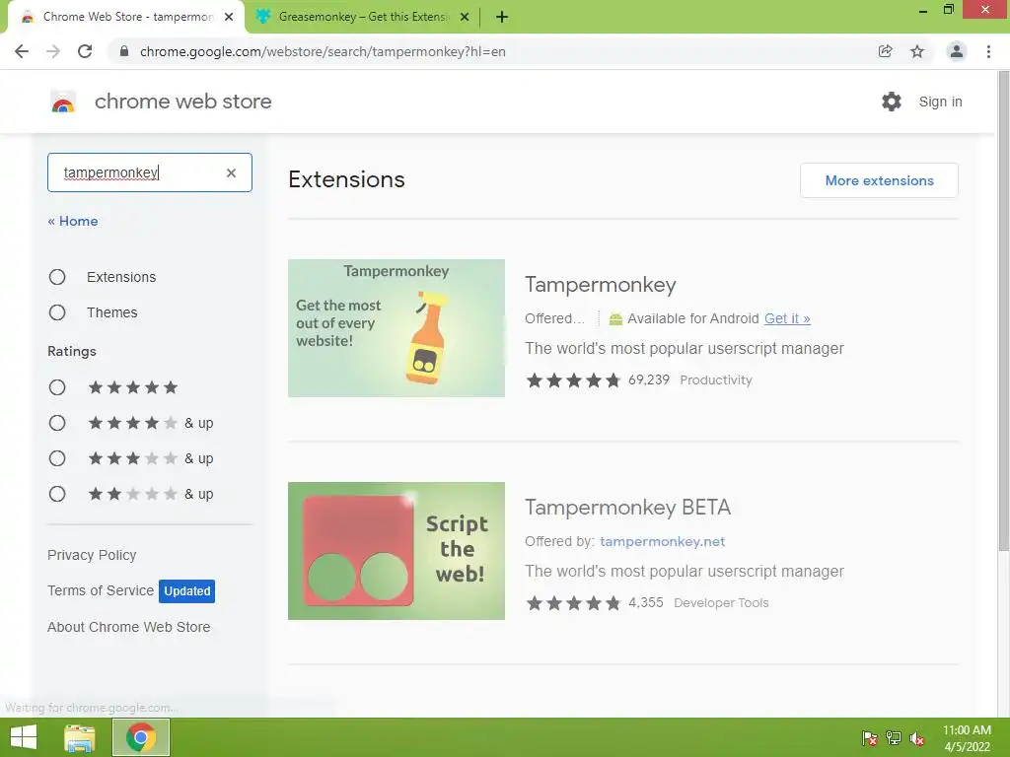Screen dimensions: 1010x757
Task: Open Chrome three-dot menu
Action: (x=988, y=51)
